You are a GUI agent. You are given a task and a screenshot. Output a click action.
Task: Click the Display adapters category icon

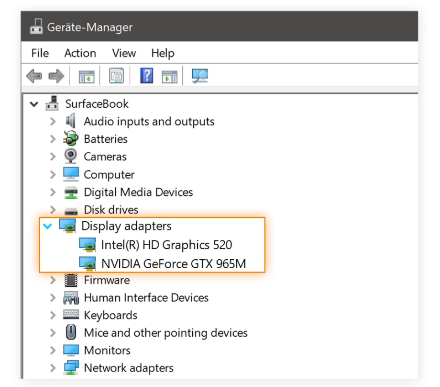[67, 226]
